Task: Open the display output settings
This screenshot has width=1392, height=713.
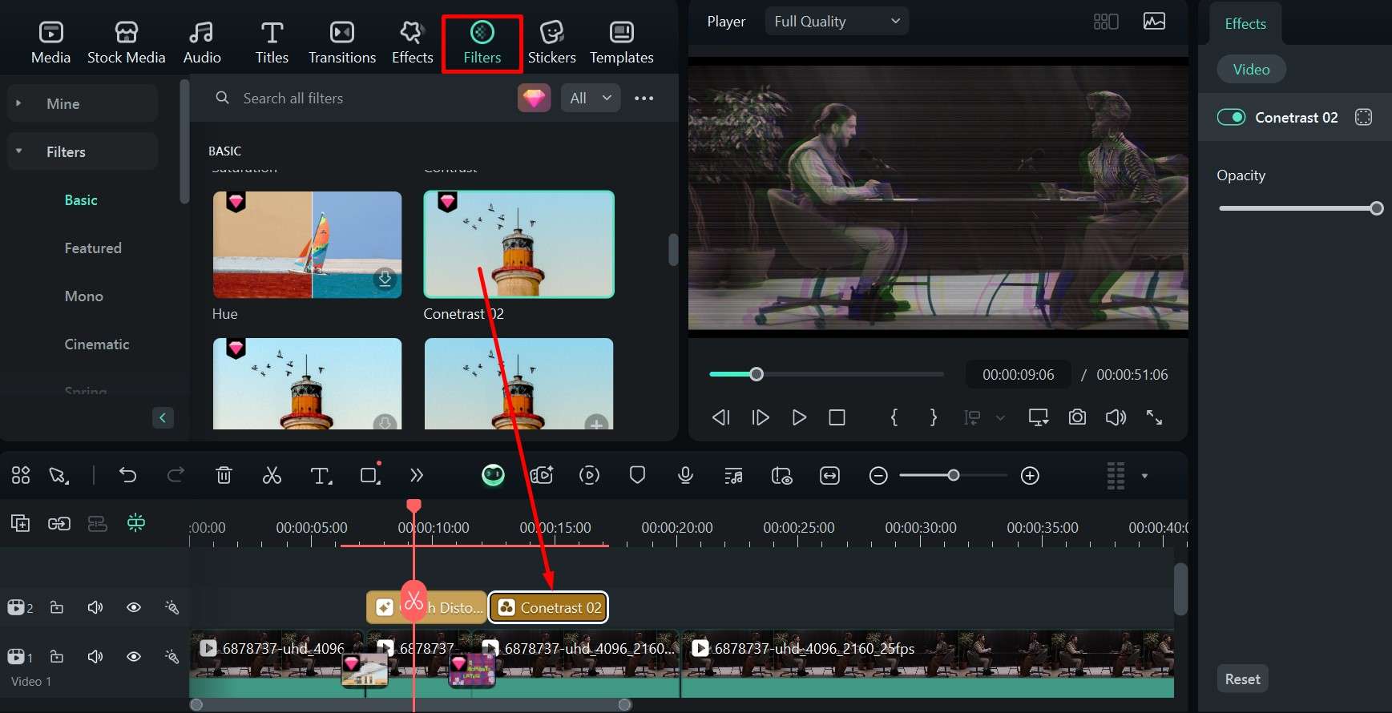Action: click(1039, 417)
